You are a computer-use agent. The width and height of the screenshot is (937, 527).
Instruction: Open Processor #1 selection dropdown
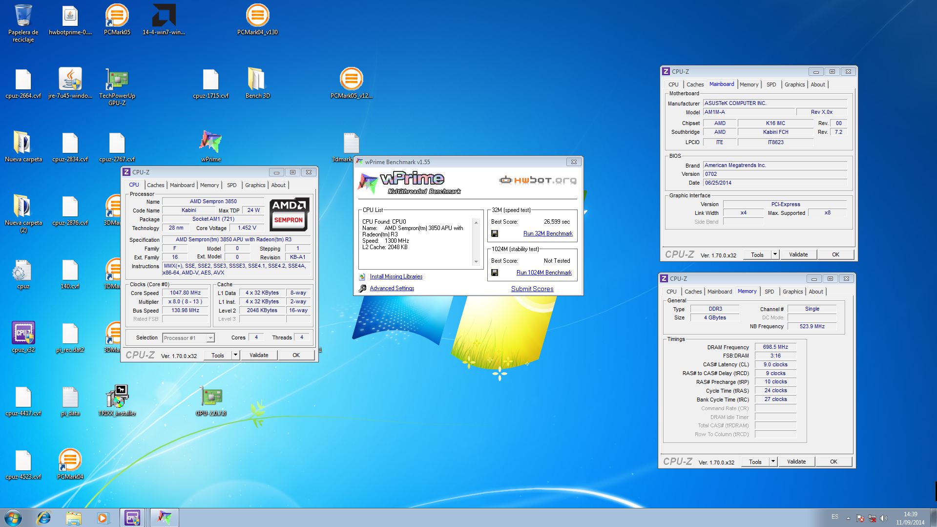[188, 338]
